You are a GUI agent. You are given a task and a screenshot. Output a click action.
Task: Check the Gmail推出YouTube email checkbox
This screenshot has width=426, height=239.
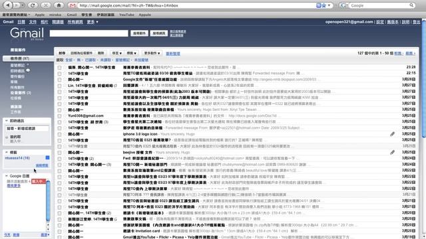pos(59,237)
